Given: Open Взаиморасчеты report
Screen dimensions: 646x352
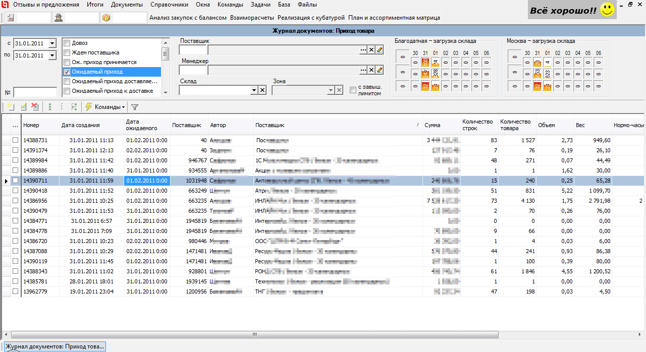Looking at the screenshot, I should coord(251,17).
